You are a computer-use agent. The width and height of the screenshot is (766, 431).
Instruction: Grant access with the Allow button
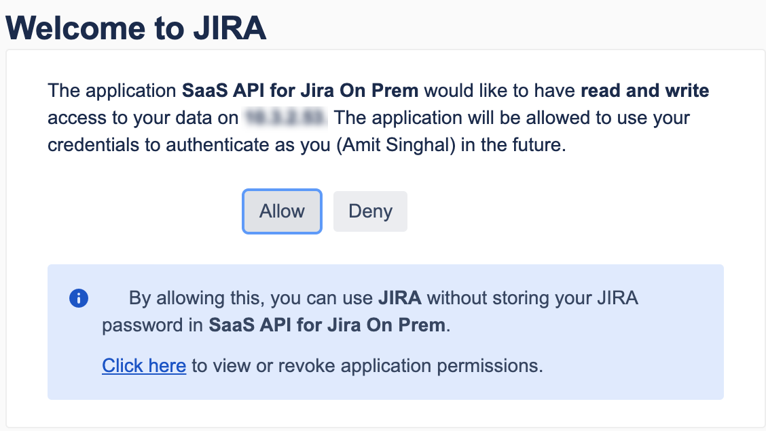(282, 211)
